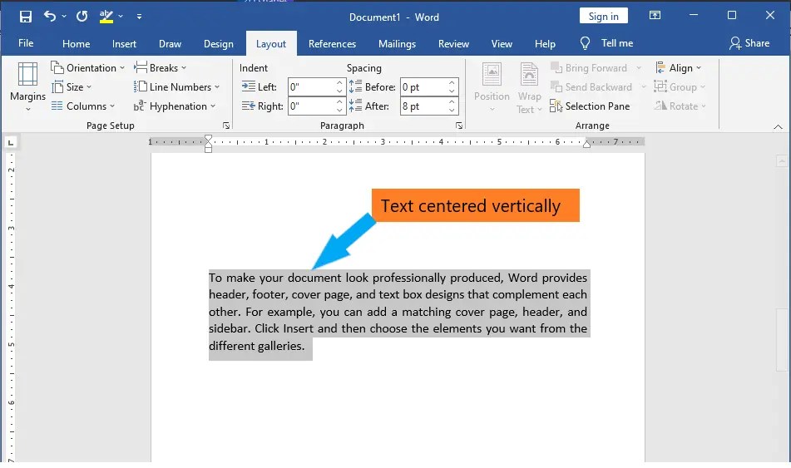Click the text "different galleries."
This screenshot has height=468, width=791.
(x=257, y=346)
